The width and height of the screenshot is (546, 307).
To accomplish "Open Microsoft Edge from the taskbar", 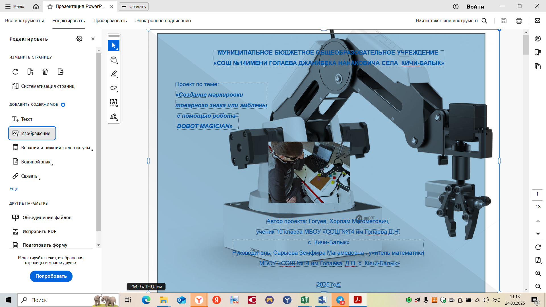I will pos(146,300).
